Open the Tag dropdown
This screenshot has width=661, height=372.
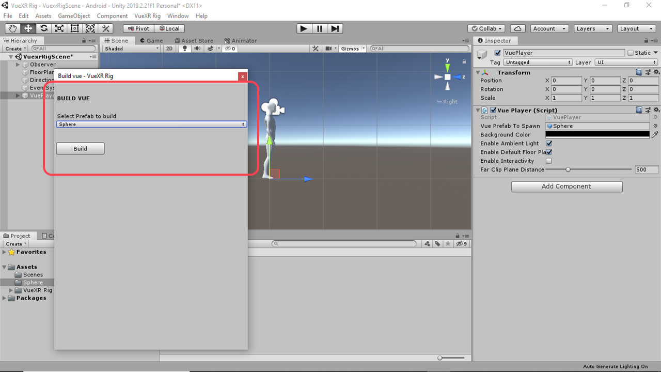538,63
